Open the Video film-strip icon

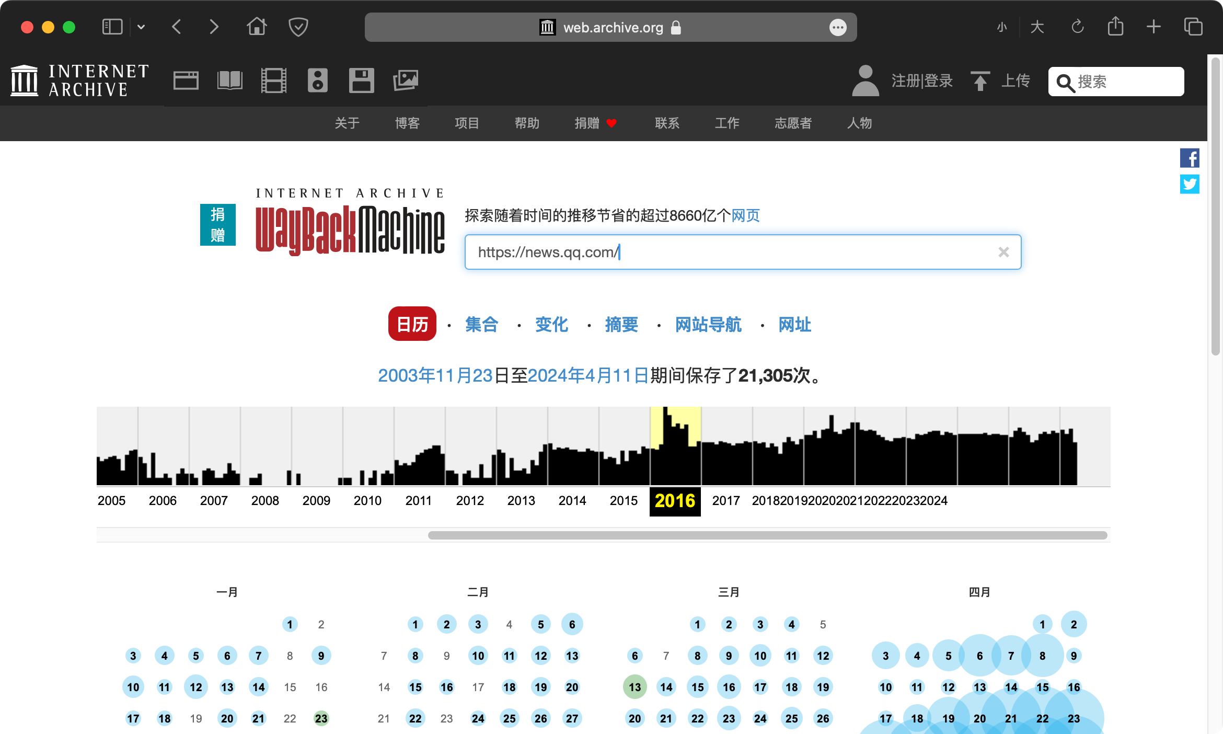coord(274,81)
